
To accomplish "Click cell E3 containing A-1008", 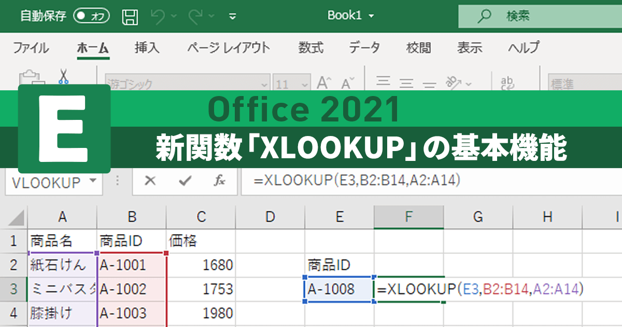I will (x=340, y=289).
